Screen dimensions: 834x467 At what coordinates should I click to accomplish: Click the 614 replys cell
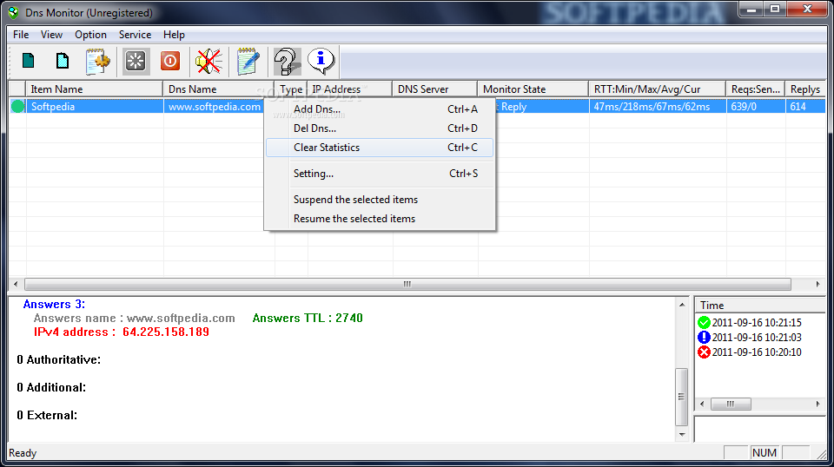click(x=804, y=106)
